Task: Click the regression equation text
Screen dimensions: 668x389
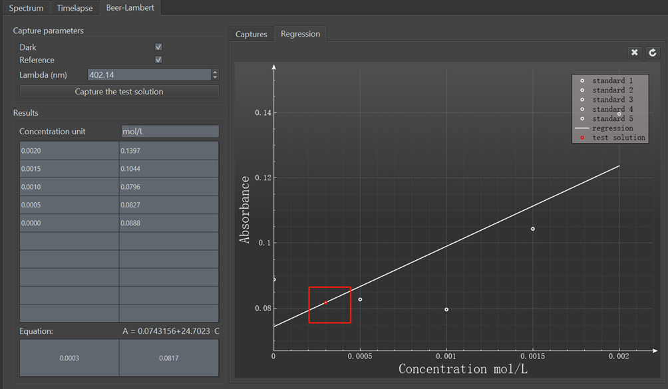Action: (x=171, y=331)
